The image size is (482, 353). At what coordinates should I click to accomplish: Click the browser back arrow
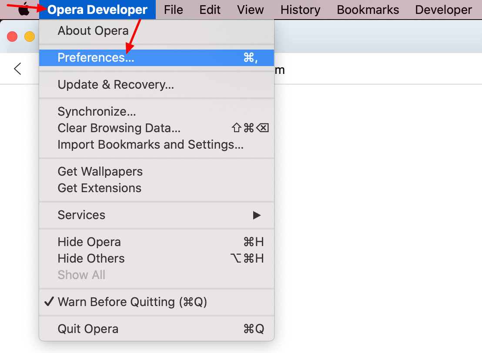pos(17,69)
